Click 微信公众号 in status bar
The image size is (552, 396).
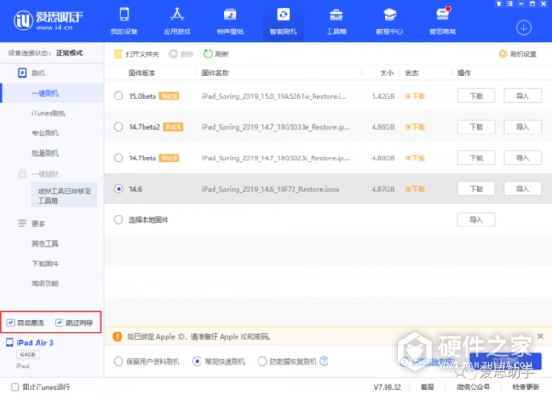click(474, 387)
